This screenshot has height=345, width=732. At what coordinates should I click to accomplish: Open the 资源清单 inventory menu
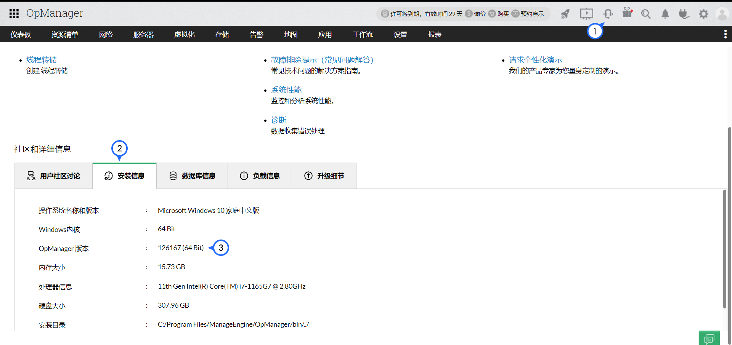pos(65,34)
